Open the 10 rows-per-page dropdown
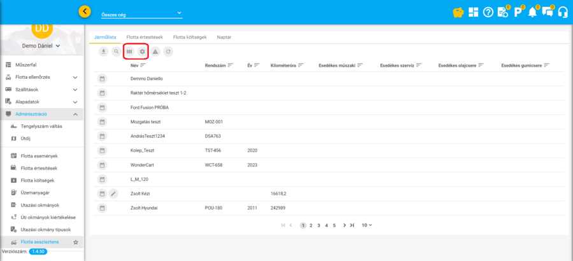The width and height of the screenshot is (573, 261). pos(367,225)
